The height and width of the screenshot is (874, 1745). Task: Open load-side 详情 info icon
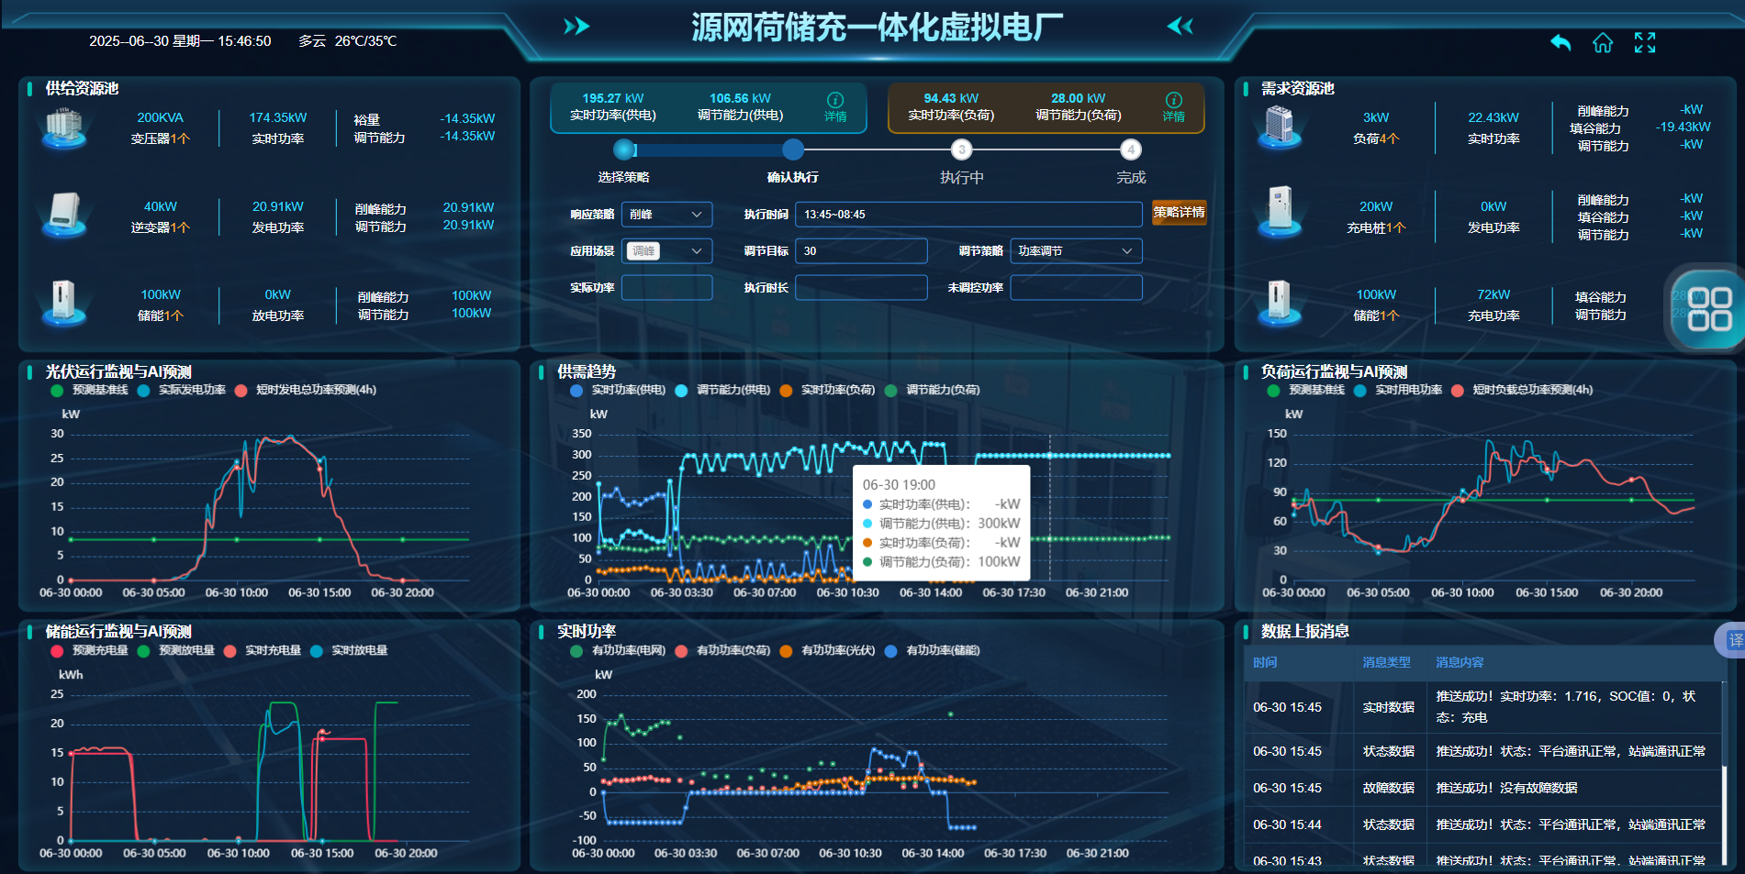[x=1173, y=106]
